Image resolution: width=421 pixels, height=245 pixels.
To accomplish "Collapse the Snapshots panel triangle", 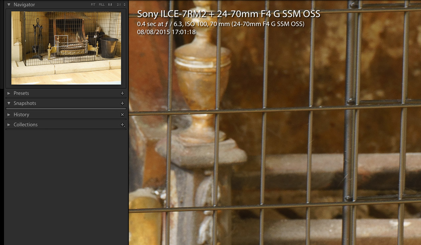I will [x=9, y=103].
